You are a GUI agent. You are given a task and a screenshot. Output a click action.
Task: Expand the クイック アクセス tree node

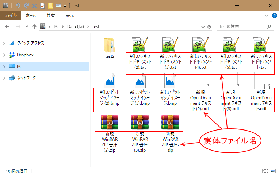pyautogui.click(x=4, y=43)
